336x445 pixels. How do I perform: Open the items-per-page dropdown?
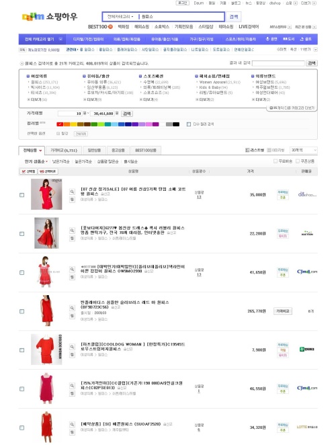(303, 150)
